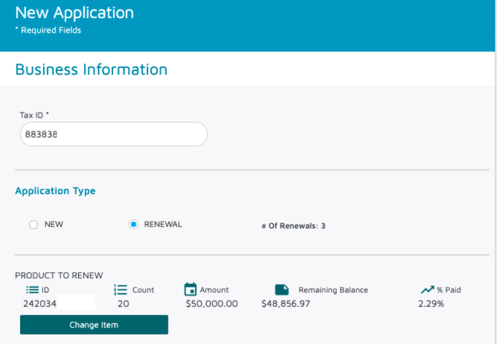Click the count value 20

point(123,304)
